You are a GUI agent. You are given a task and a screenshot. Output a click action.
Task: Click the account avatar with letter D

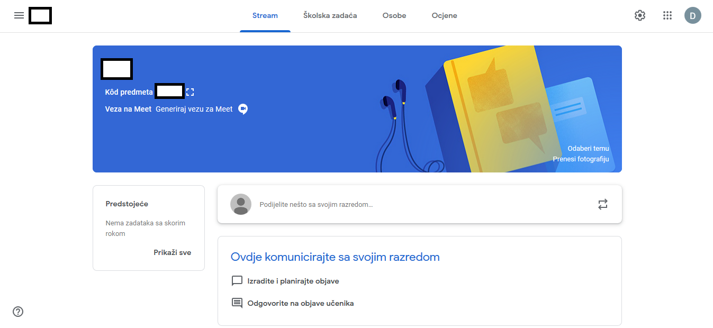(x=693, y=15)
